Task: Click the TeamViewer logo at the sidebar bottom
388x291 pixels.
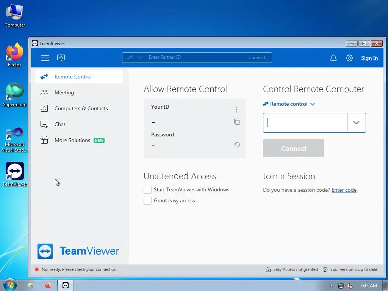Action: click(x=78, y=251)
